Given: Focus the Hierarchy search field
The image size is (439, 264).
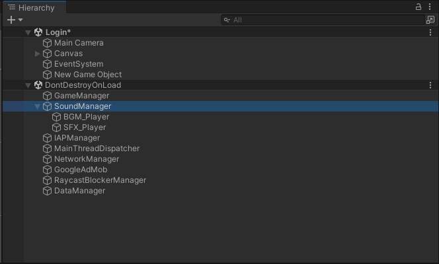Looking at the screenshot, I should [323, 20].
